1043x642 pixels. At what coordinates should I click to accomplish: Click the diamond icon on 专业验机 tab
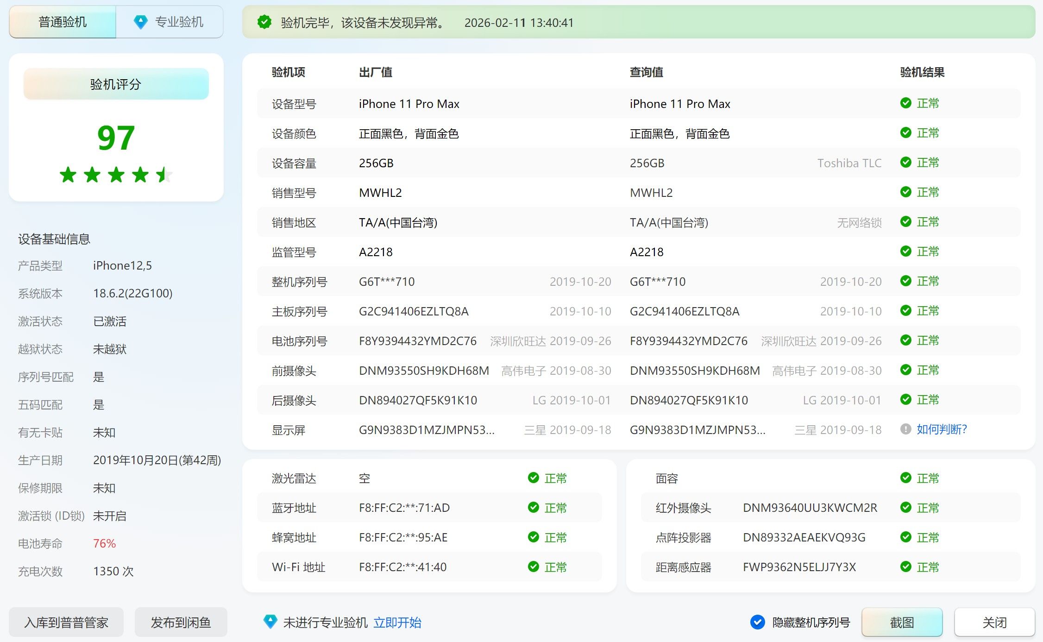[x=140, y=21]
